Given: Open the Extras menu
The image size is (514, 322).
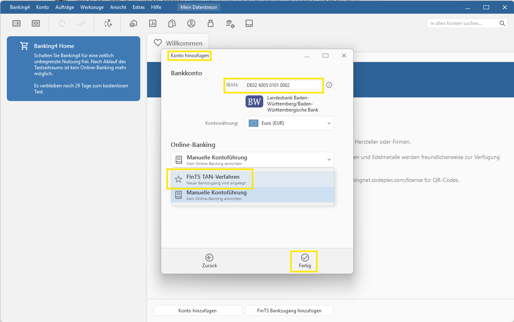Looking at the screenshot, I should (x=139, y=7).
